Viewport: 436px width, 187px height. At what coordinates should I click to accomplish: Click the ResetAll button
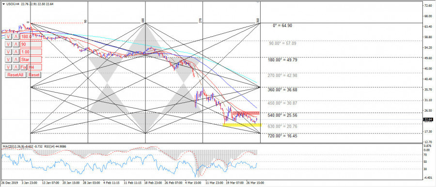(x=16, y=74)
